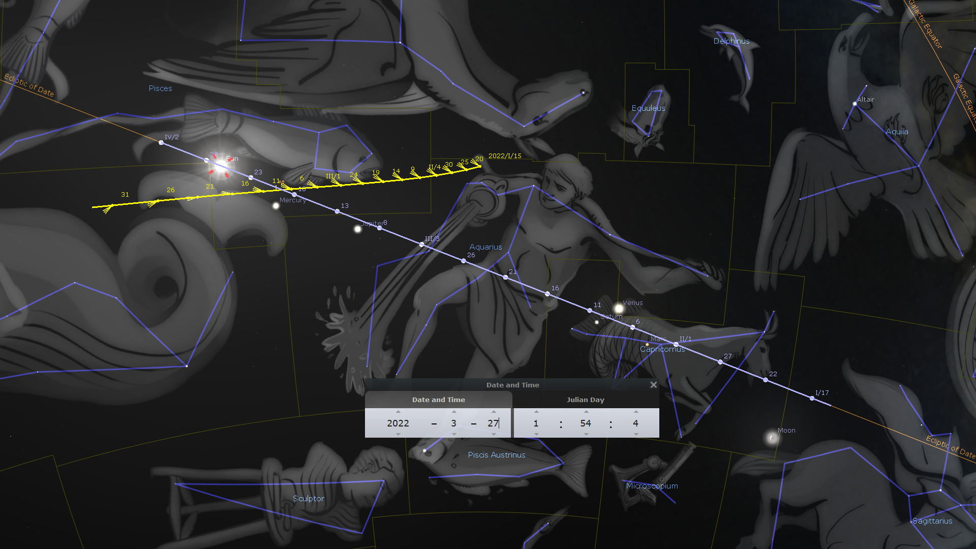Decrease the minutes value with down arrow
The width and height of the screenshot is (976, 549).
tap(586, 434)
